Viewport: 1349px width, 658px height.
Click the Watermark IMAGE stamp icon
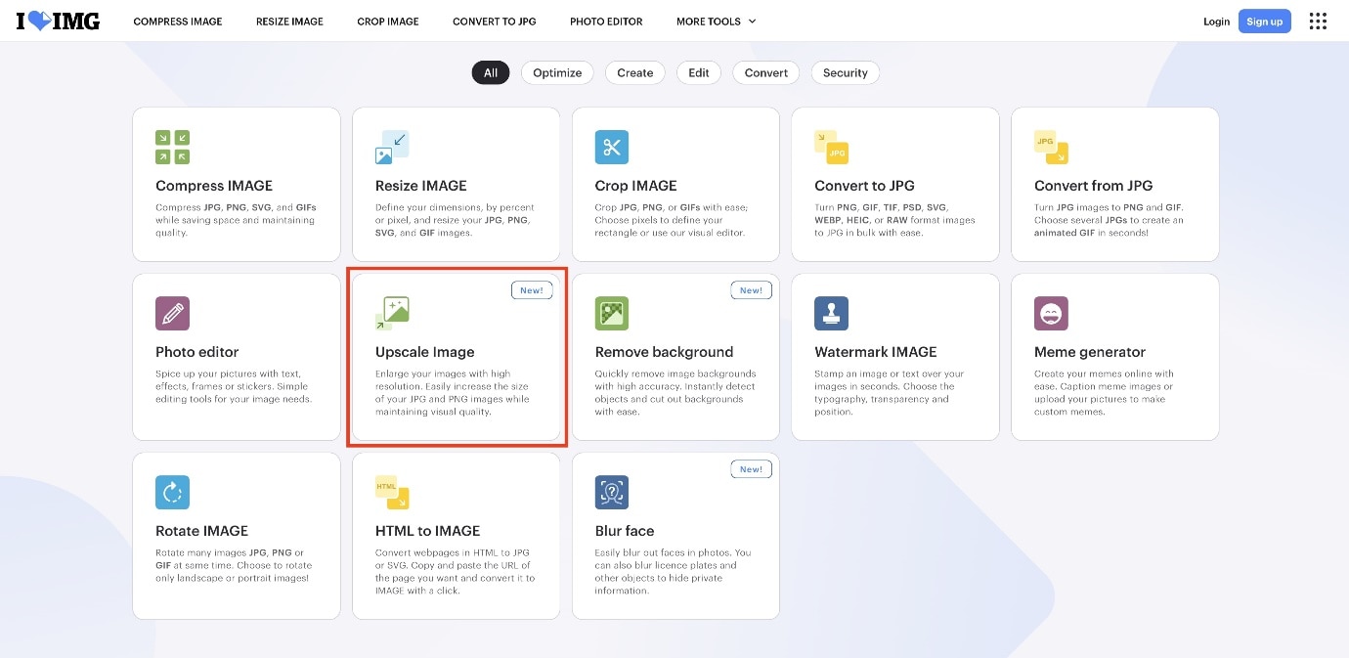click(x=831, y=313)
